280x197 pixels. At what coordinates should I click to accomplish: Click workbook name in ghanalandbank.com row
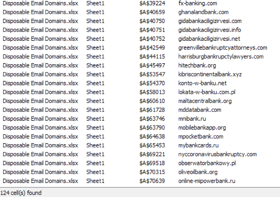pyautogui.click(x=40, y=12)
